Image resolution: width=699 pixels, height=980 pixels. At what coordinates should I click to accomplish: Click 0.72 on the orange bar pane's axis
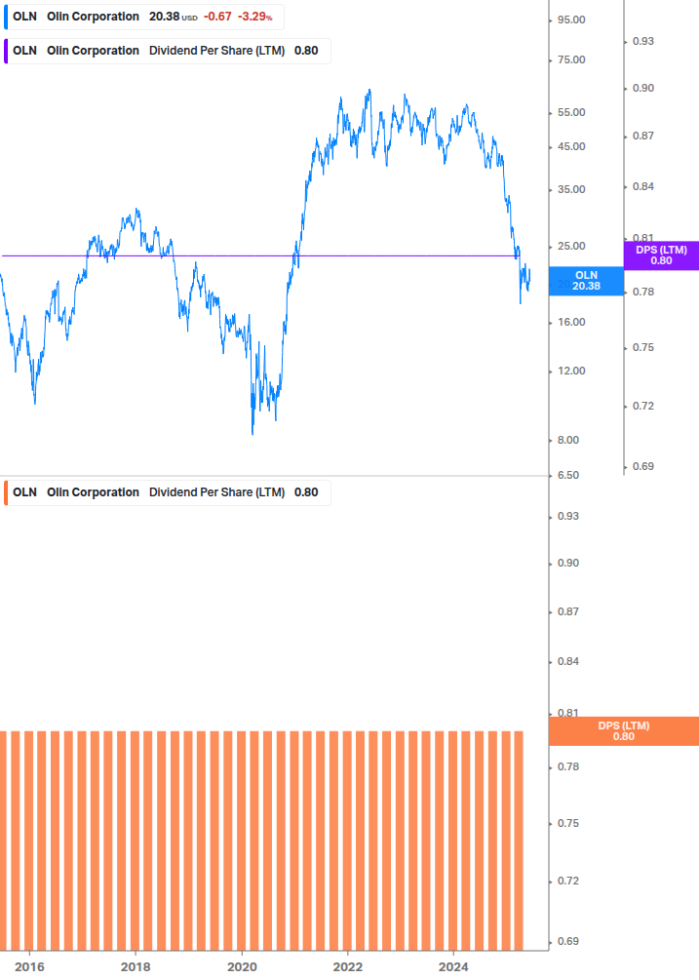568,882
